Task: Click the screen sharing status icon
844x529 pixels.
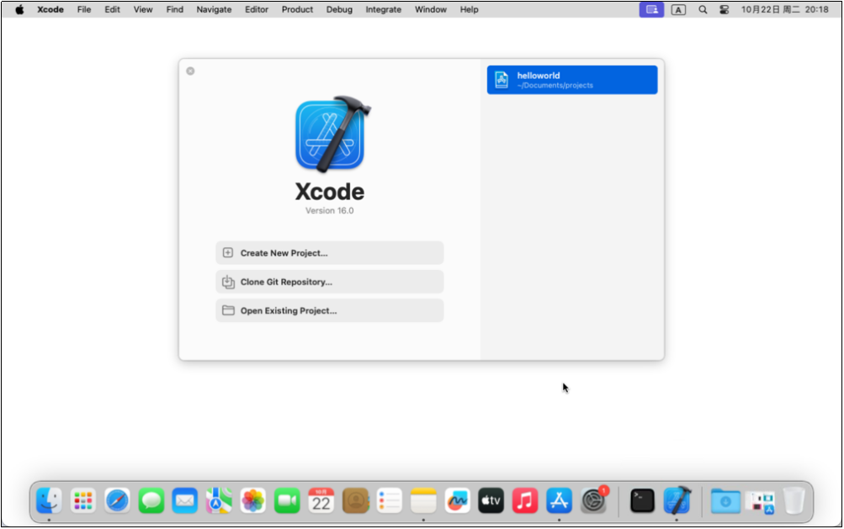Action: coord(651,10)
